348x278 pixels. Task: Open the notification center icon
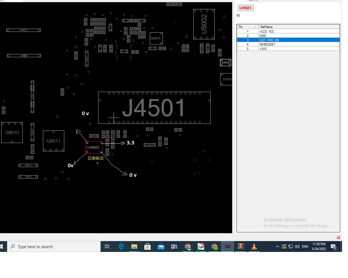tap(334, 247)
